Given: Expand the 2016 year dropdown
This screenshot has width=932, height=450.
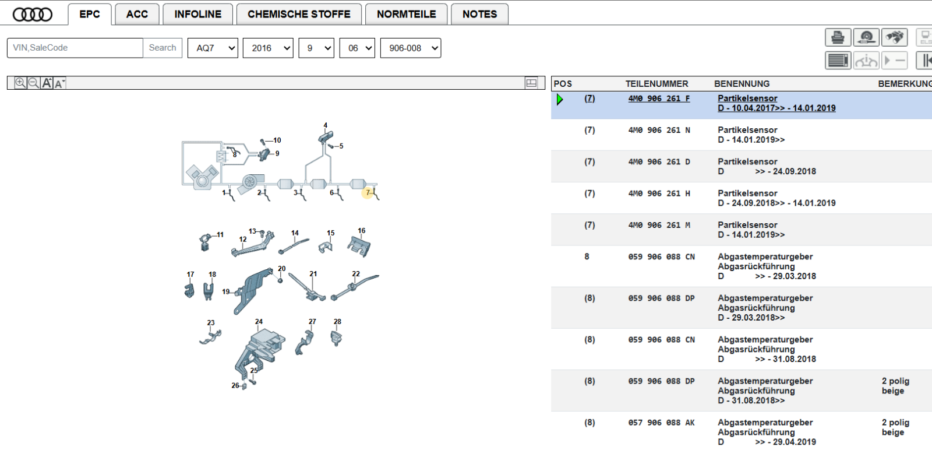Looking at the screenshot, I should [268, 48].
